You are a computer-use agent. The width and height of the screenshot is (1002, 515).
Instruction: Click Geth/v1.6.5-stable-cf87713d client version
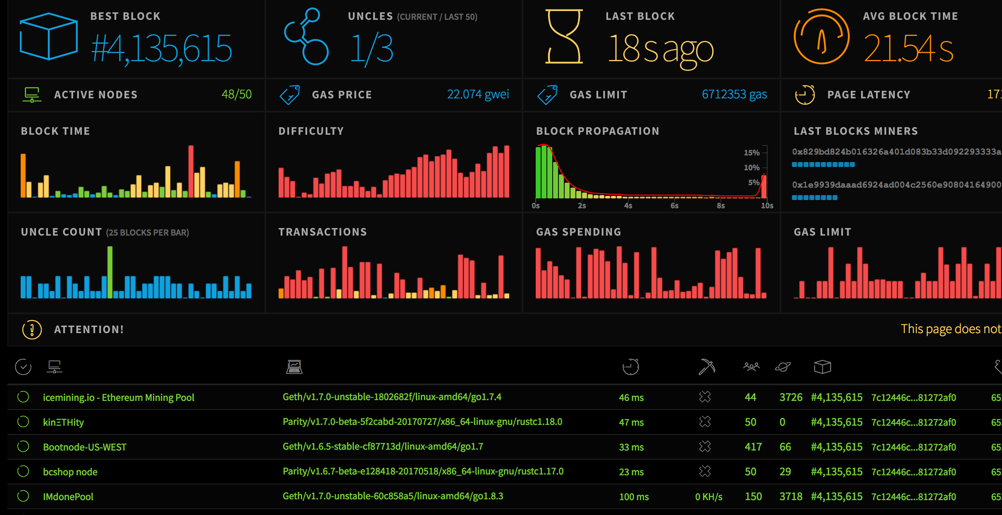point(383,446)
